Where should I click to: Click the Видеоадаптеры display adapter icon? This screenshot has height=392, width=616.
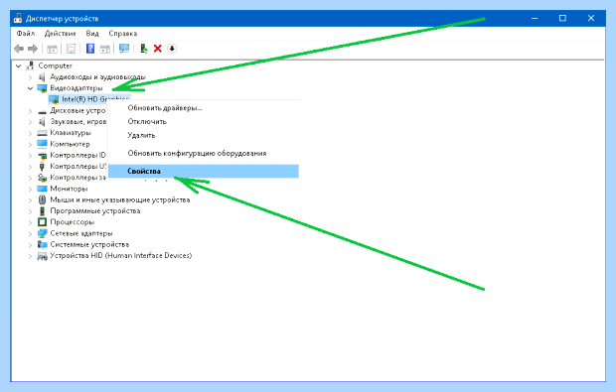[x=42, y=88]
